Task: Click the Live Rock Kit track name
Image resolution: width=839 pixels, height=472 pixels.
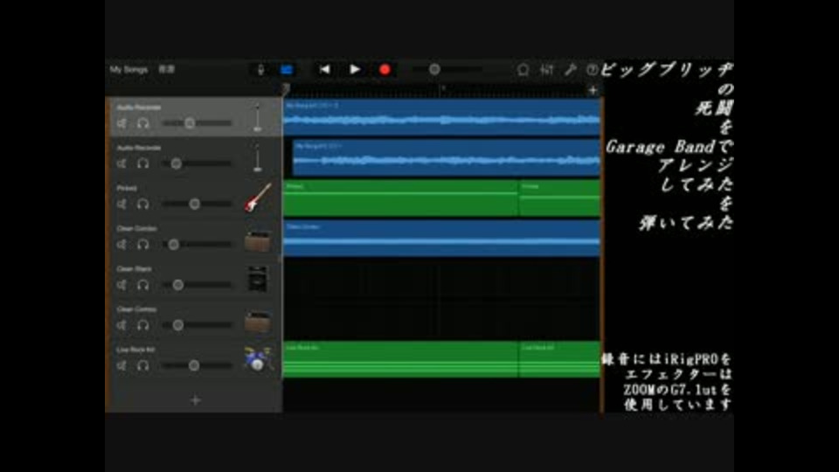Action: [x=135, y=350]
